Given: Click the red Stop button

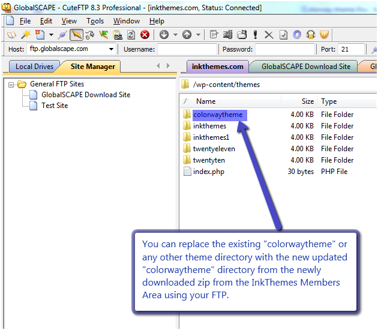Looking at the screenshot, I should tap(145, 35).
